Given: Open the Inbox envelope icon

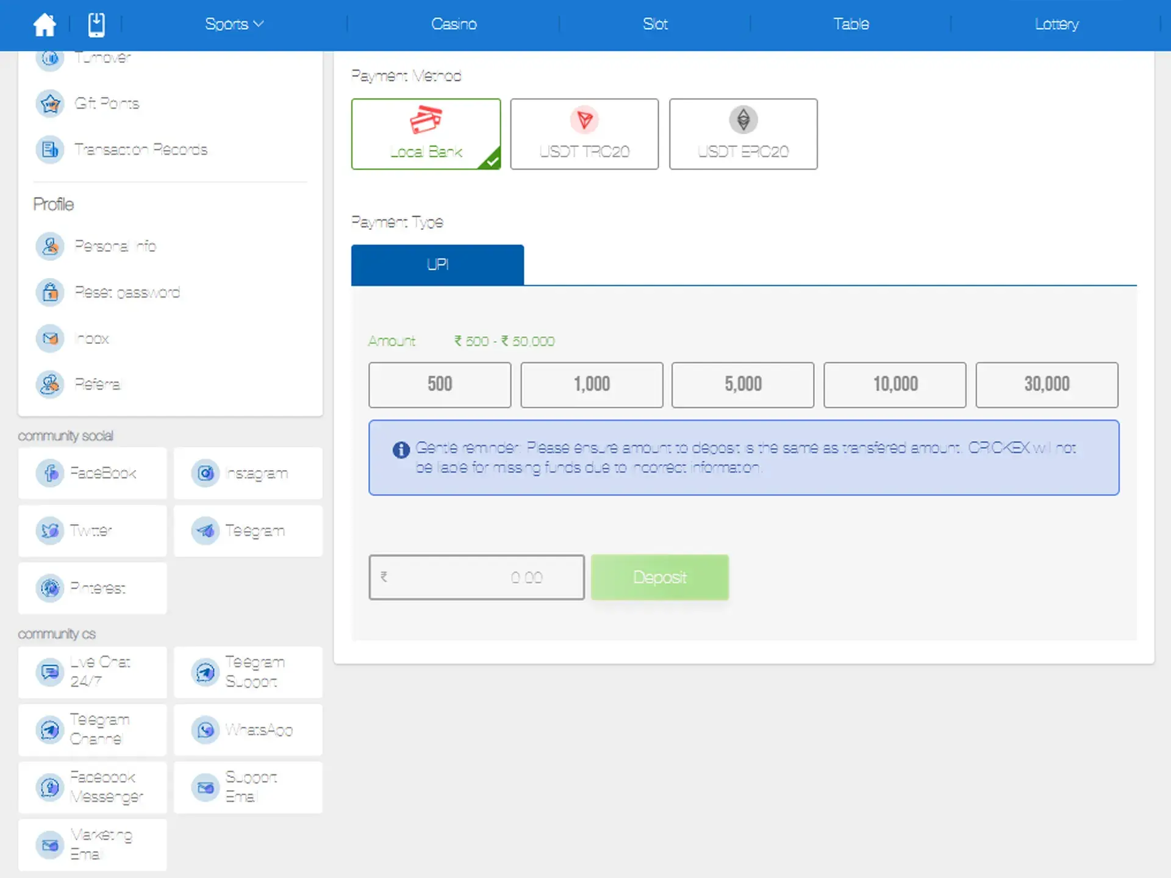Looking at the screenshot, I should 50,338.
